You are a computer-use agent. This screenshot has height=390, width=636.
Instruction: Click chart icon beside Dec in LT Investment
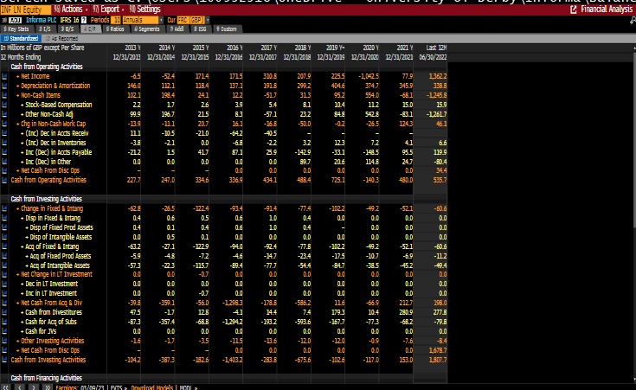(4, 284)
